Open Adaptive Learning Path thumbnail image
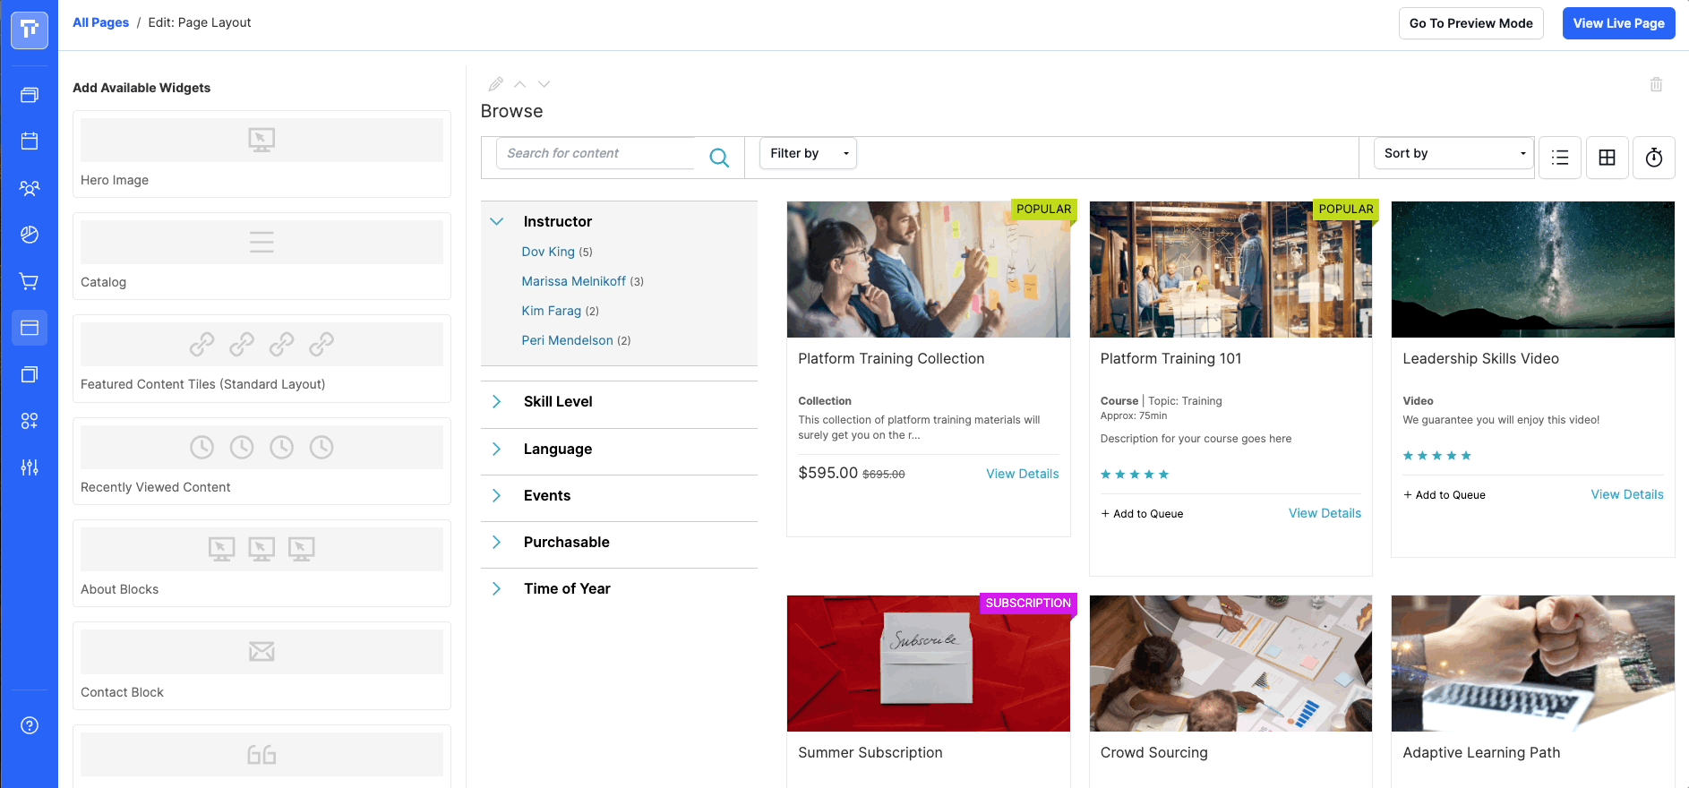The width and height of the screenshot is (1689, 788). 1533,664
